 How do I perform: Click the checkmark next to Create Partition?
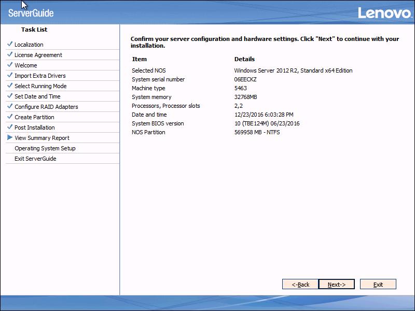(10, 117)
